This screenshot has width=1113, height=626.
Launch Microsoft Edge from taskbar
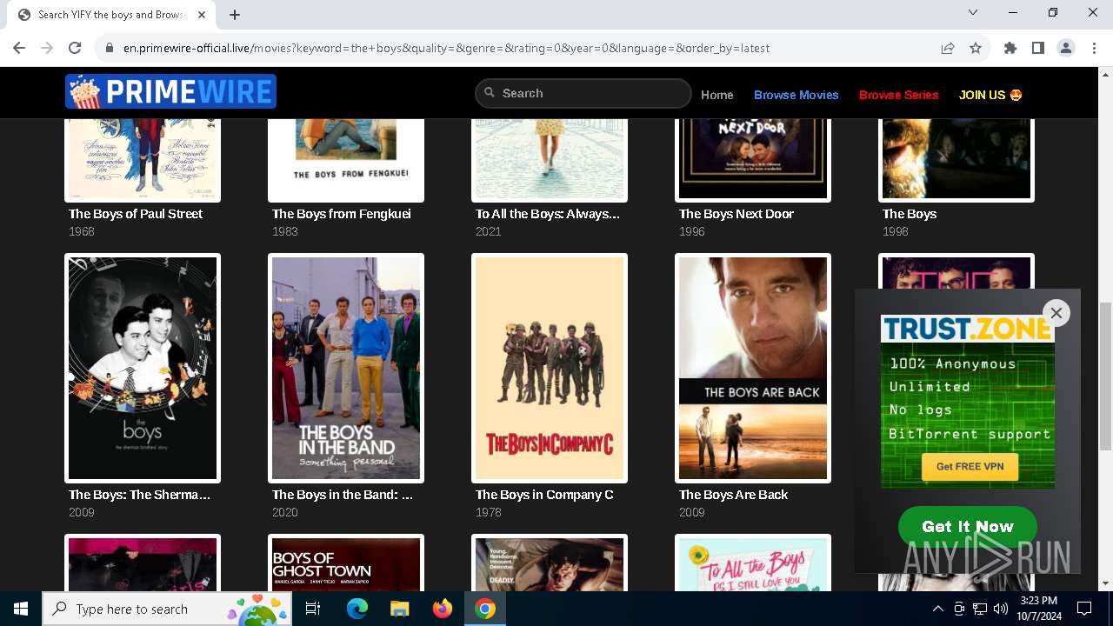(357, 609)
